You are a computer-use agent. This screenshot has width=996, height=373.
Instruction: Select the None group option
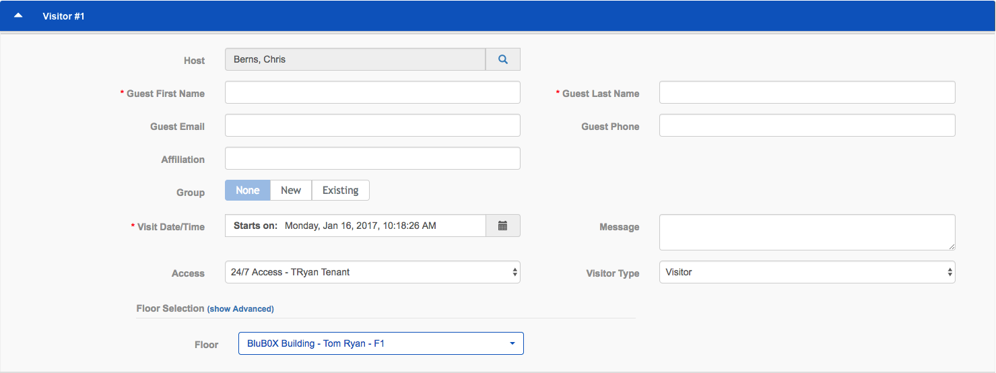coord(247,191)
